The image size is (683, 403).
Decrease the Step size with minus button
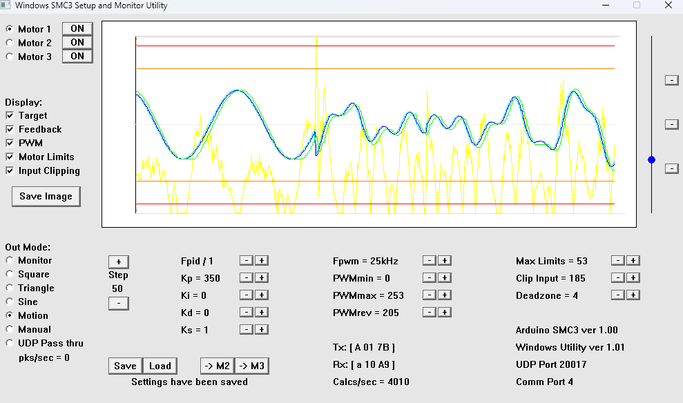coord(118,304)
